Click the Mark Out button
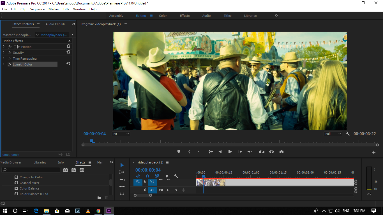The height and width of the screenshot is (215, 383). [x=198, y=152]
